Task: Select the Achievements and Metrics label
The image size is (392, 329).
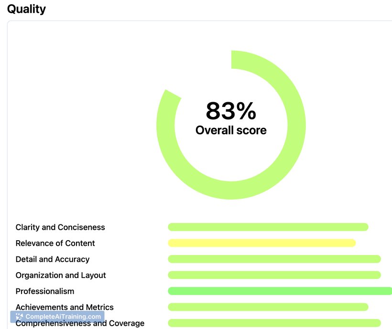Action: (65, 307)
